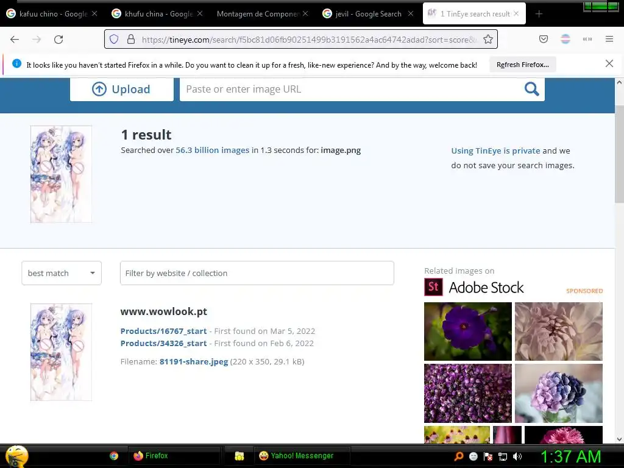This screenshot has width=624, height=468.
Task: Click the overflow extension icon beside the flag
Action: [x=587, y=39]
